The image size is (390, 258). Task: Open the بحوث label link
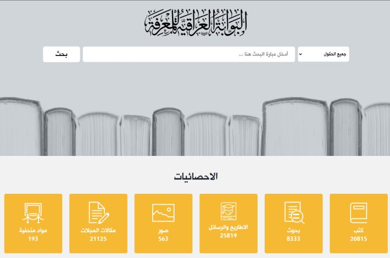293,231
